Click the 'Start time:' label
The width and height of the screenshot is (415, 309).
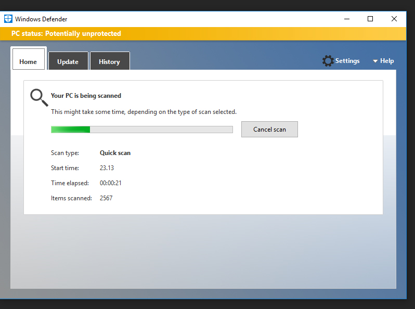65,168
